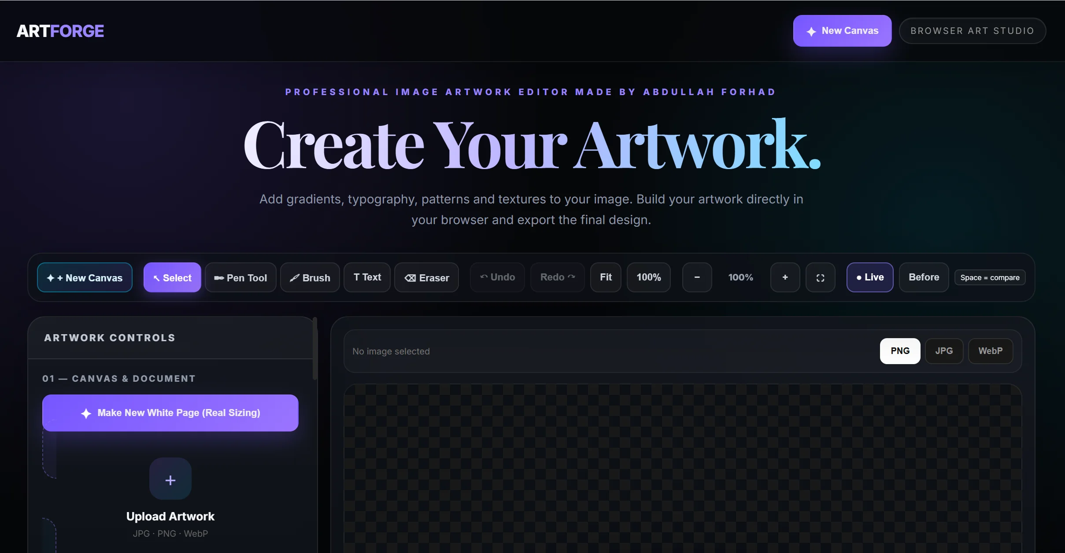Select the Pen Tool
Viewport: 1065px width, 553px height.
point(240,277)
